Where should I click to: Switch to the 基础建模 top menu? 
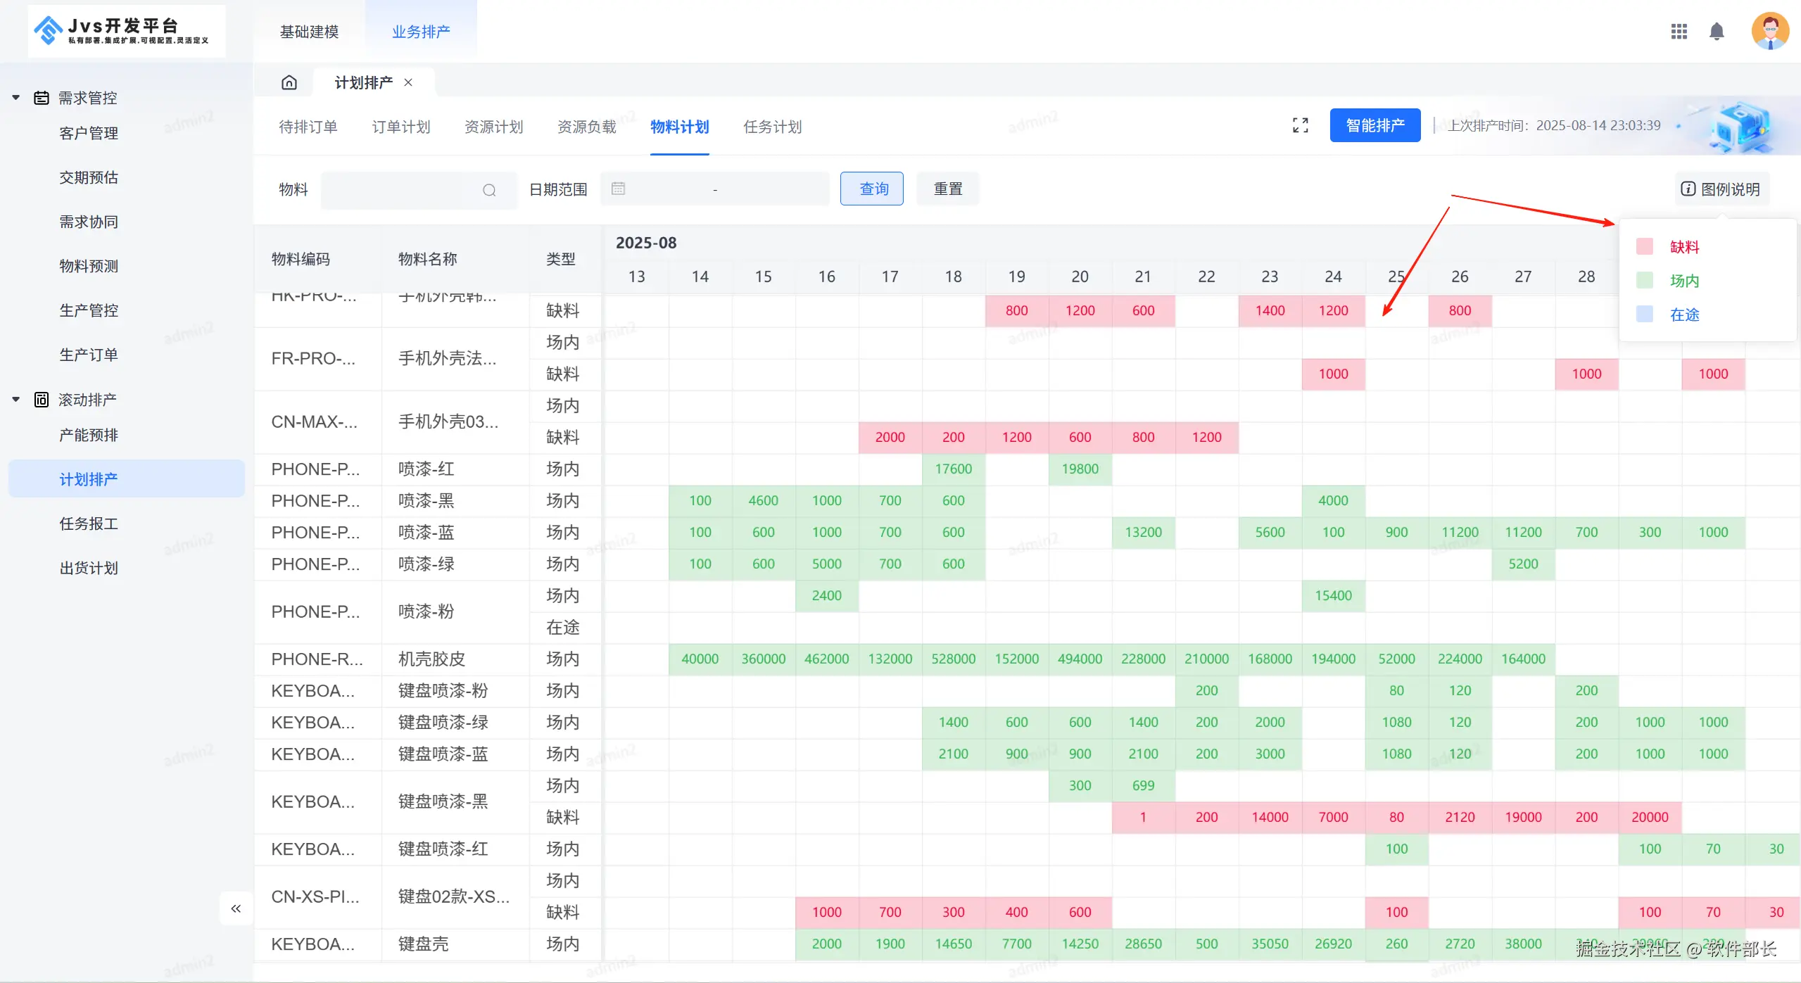(x=309, y=32)
